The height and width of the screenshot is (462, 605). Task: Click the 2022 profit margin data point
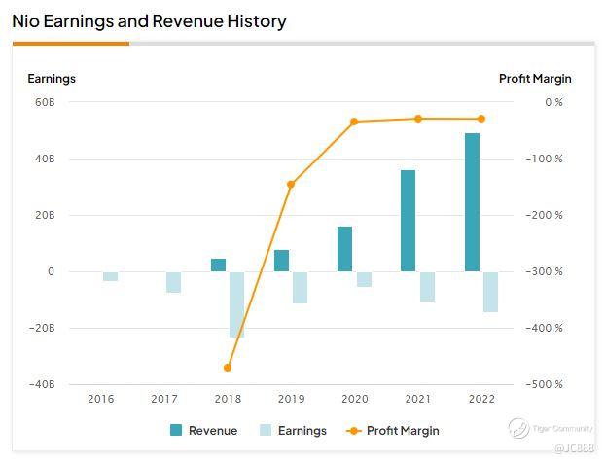tap(481, 119)
